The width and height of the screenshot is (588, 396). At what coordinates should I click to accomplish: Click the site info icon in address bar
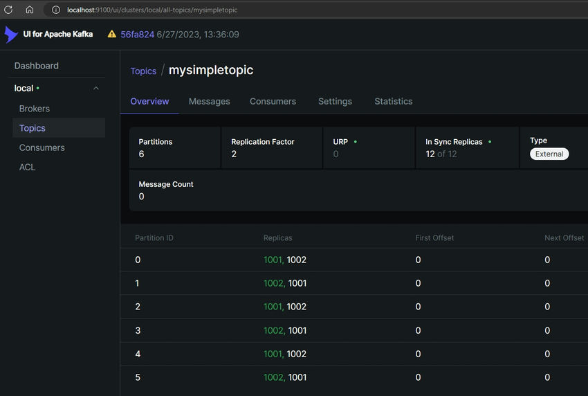56,10
